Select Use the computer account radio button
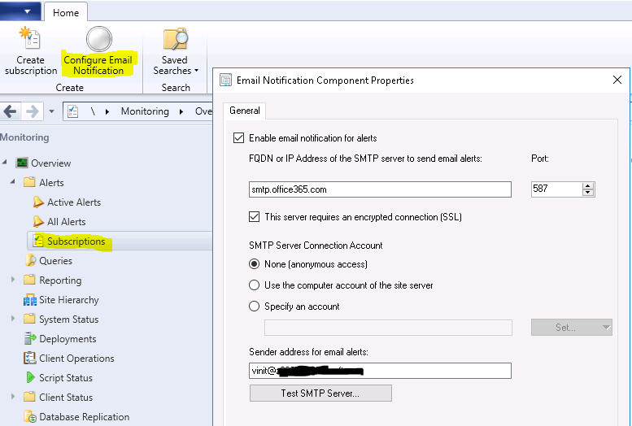 [x=254, y=285]
